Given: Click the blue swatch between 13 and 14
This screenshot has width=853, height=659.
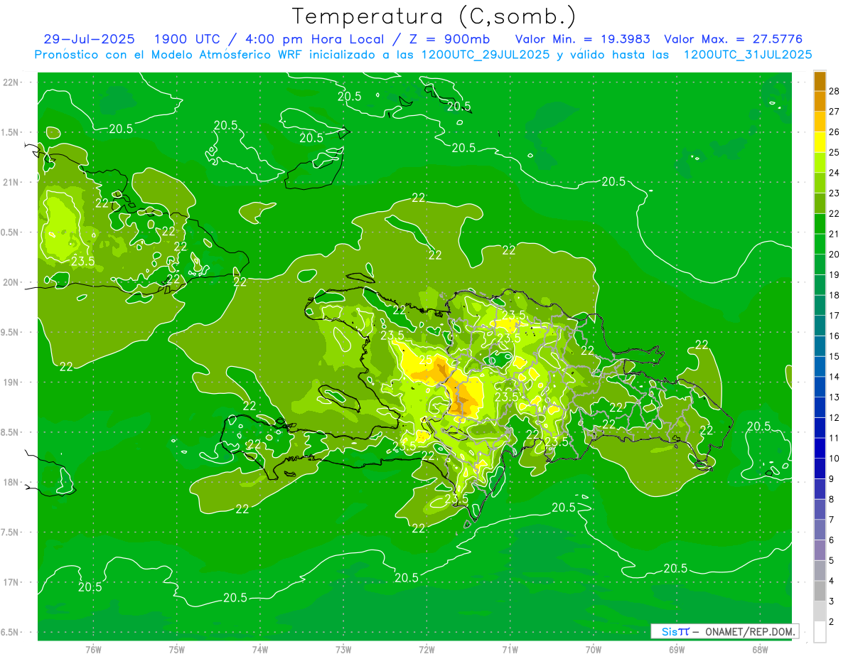Looking at the screenshot, I should tap(820, 387).
